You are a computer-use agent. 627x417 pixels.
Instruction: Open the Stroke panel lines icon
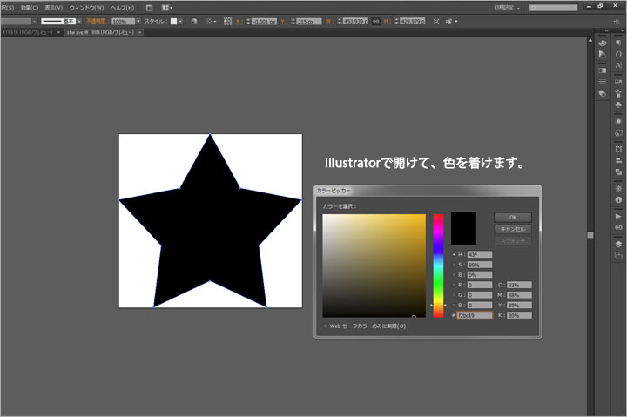(x=603, y=82)
